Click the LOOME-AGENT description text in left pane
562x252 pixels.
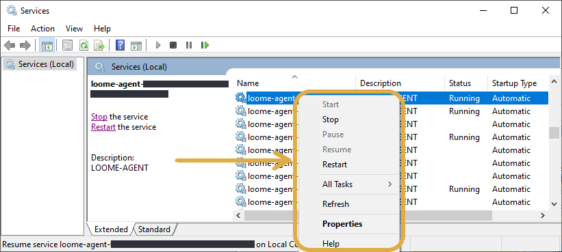point(120,167)
